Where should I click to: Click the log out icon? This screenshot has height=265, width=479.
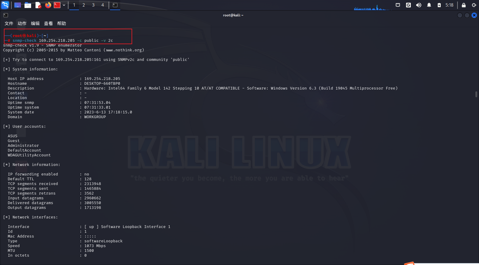coord(474,5)
